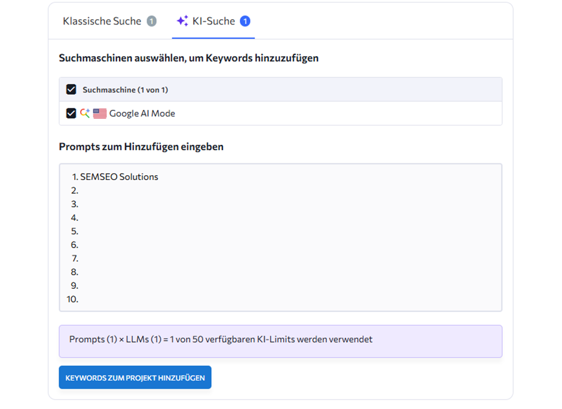Click the sparkle icon beside KI-Suche

click(x=182, y=21)
